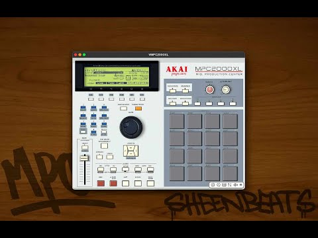Click numeric key 0 (SETUP)
This screenshot has width=318, height=238.
[93, 133]
